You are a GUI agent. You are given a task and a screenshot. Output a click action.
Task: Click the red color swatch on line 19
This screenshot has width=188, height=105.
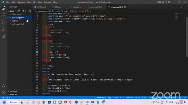click(x=60, y=55)
